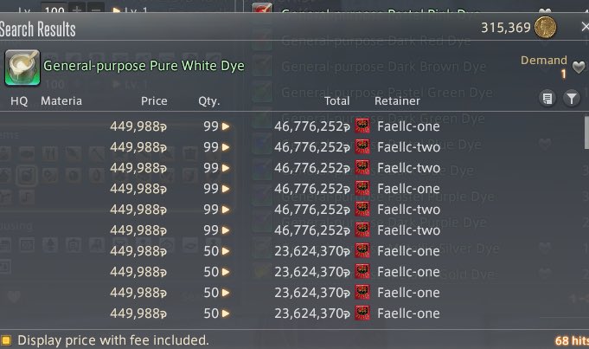The width and height of the screenshot is (589, 349).
Task: Click the scrollbar thumb of the listings
Action: point(586,132)
